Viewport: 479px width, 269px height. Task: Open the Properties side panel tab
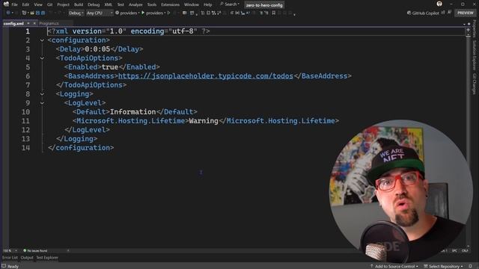475,28
